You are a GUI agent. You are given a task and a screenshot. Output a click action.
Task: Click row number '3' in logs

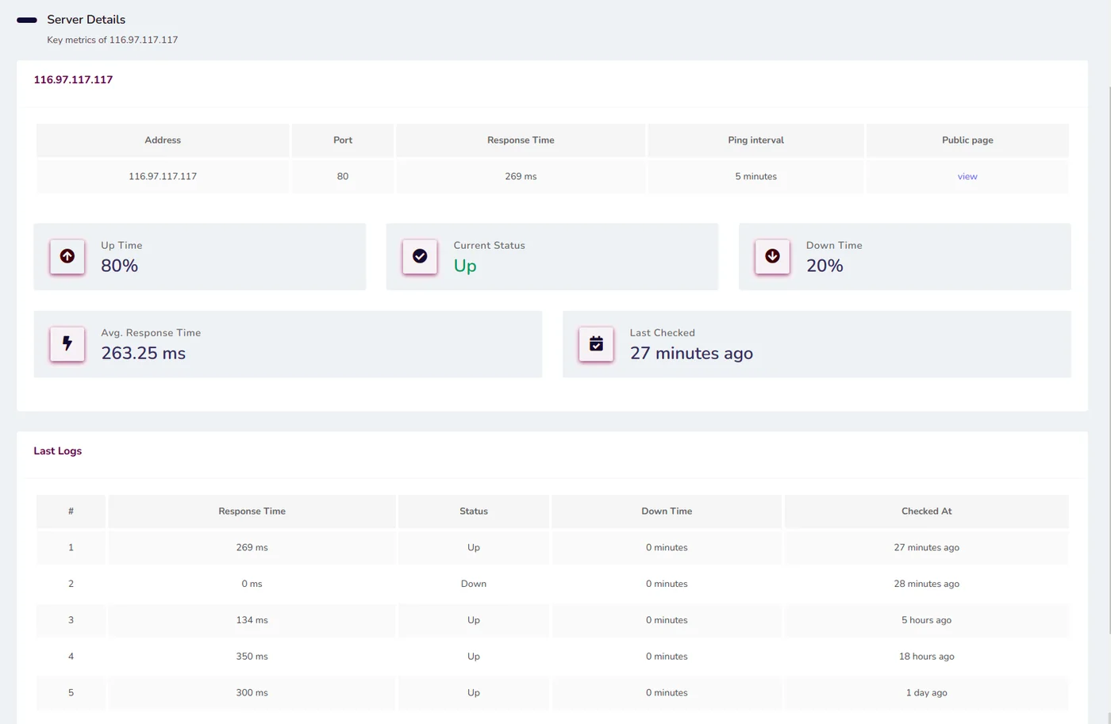(71, 620)
